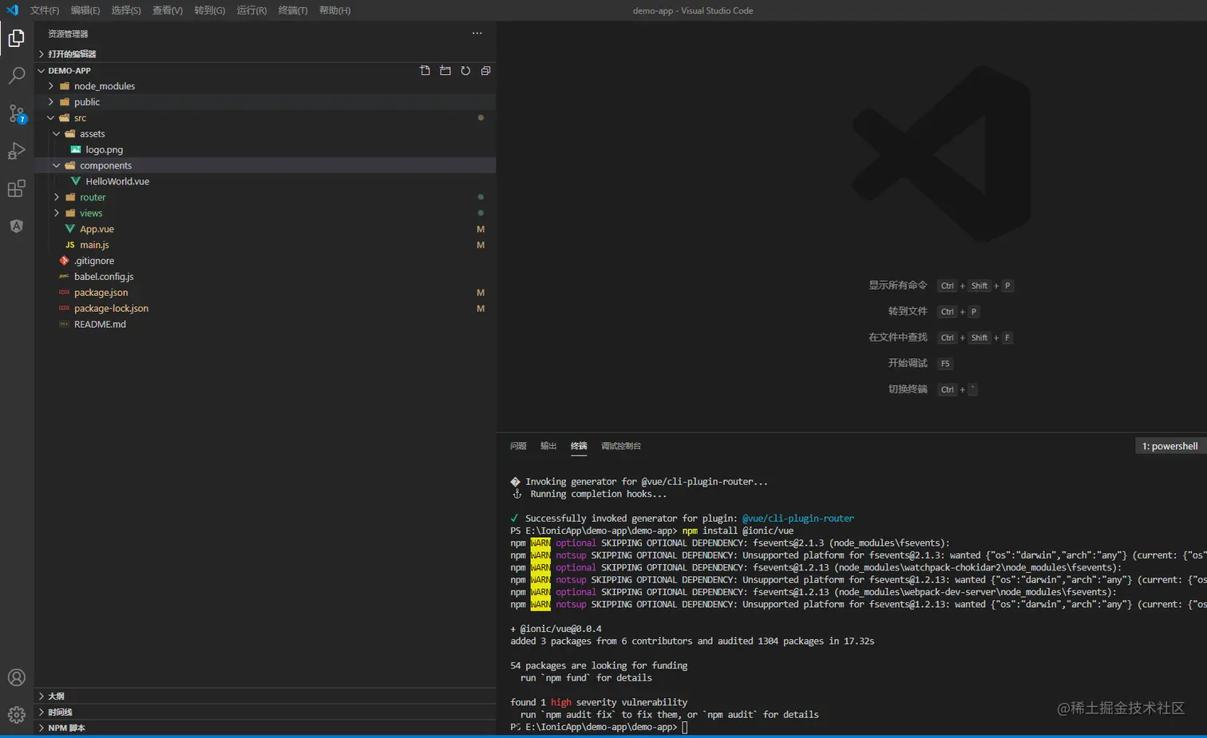The image size is (1207, 738).
Task: Click the markdown icon beside README.md
Action: [x=65, y=325]
